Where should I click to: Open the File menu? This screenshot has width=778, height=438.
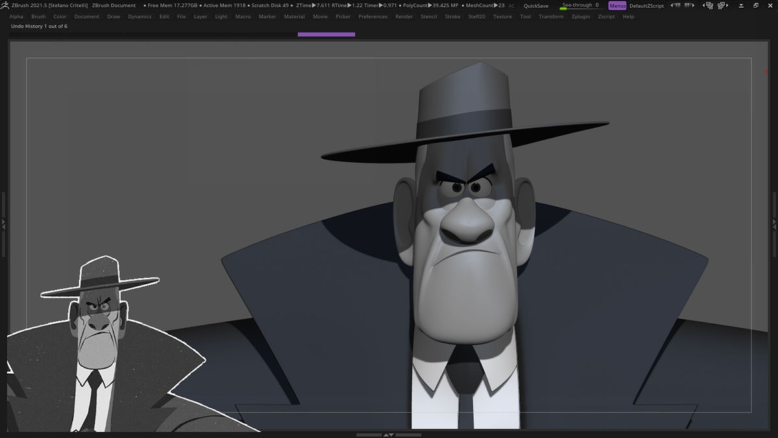[182, 16]
